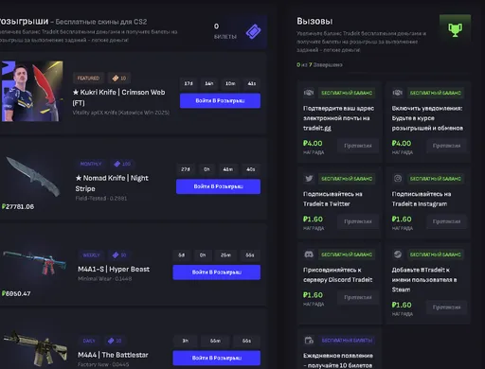Click the tradeit.gg link in email challenge

[317, 128]
